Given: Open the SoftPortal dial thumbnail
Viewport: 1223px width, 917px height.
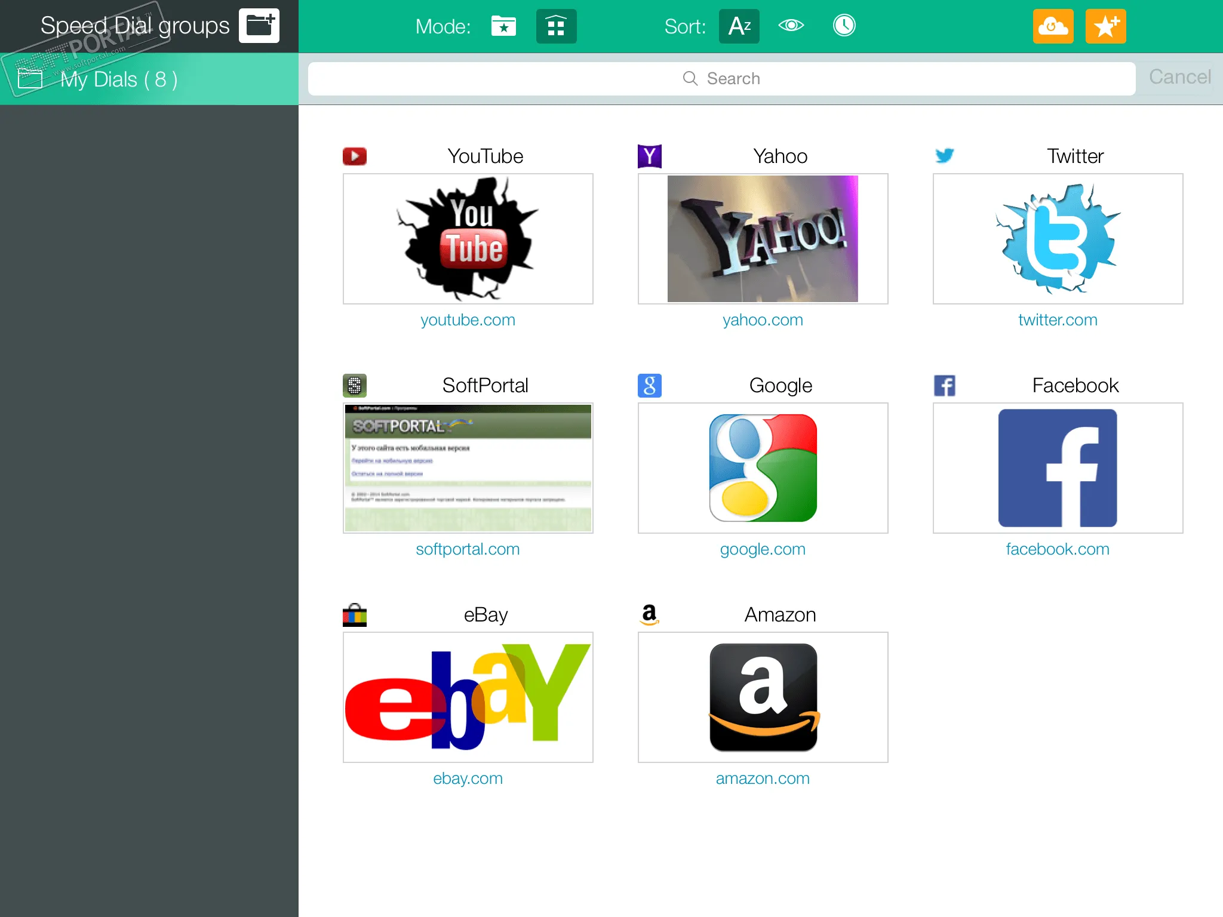Looking at the screenshot, I should click(468, 468).
